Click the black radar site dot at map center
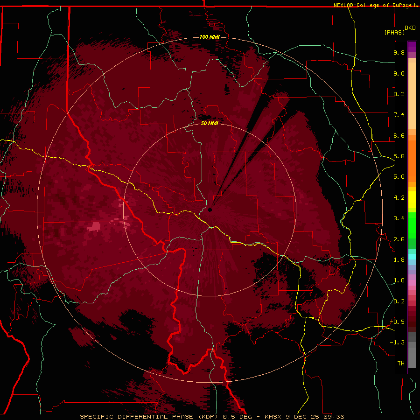The width and height of the screenshot is (420, 420). 210,210
